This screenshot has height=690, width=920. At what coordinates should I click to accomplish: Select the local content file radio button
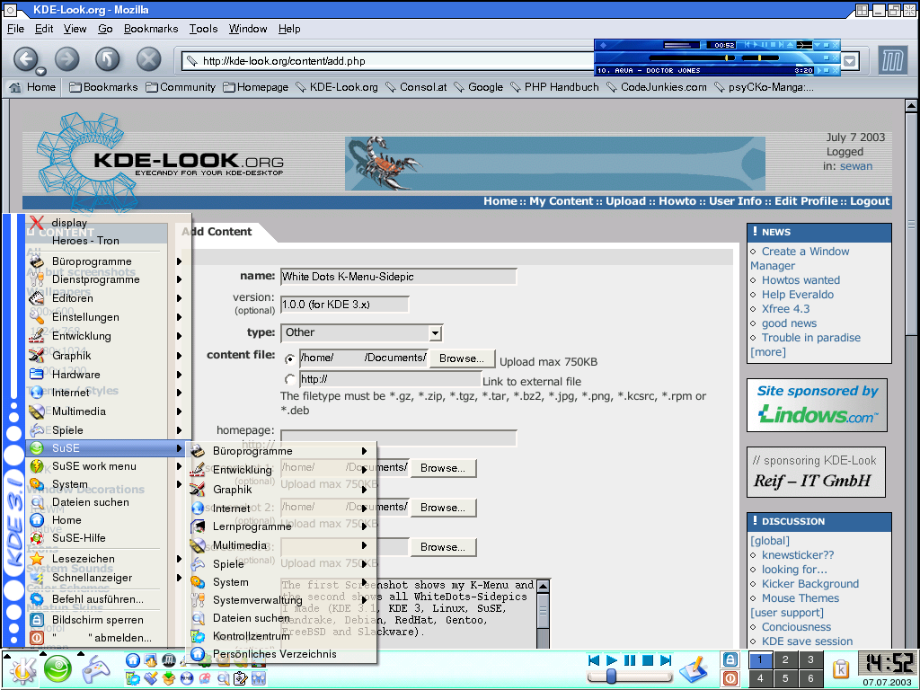pos(290,358)
